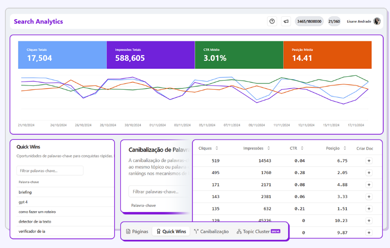Sort by Posição column sort arrows
390x248 pixels.
click(x=344, y=148)
